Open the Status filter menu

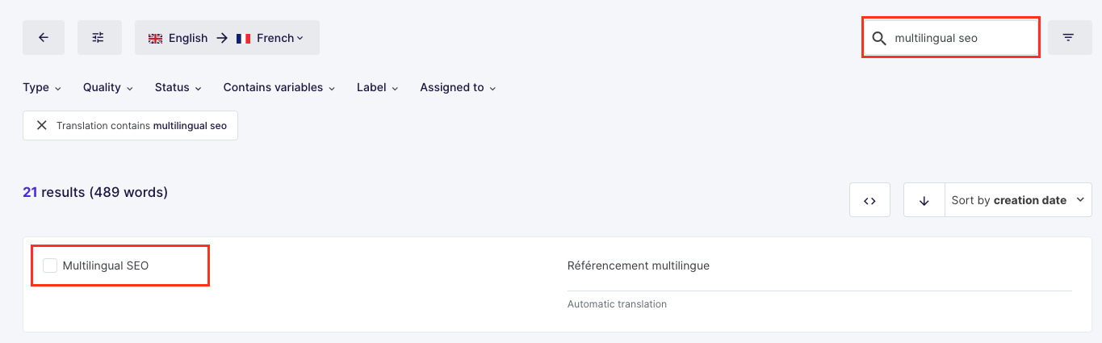click(178, 87)
